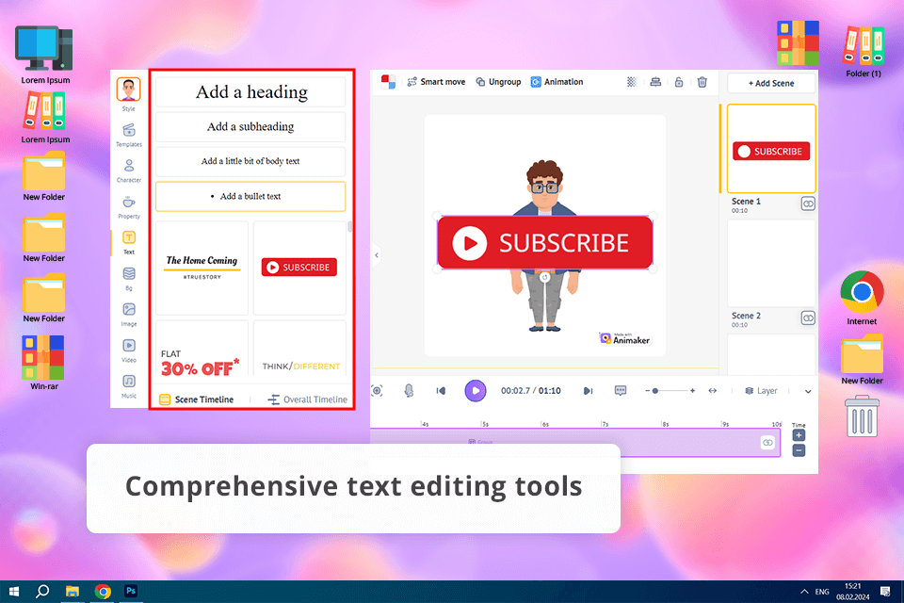Click the minus at the zoom slider
904x603 pixels.
point(647,391)
